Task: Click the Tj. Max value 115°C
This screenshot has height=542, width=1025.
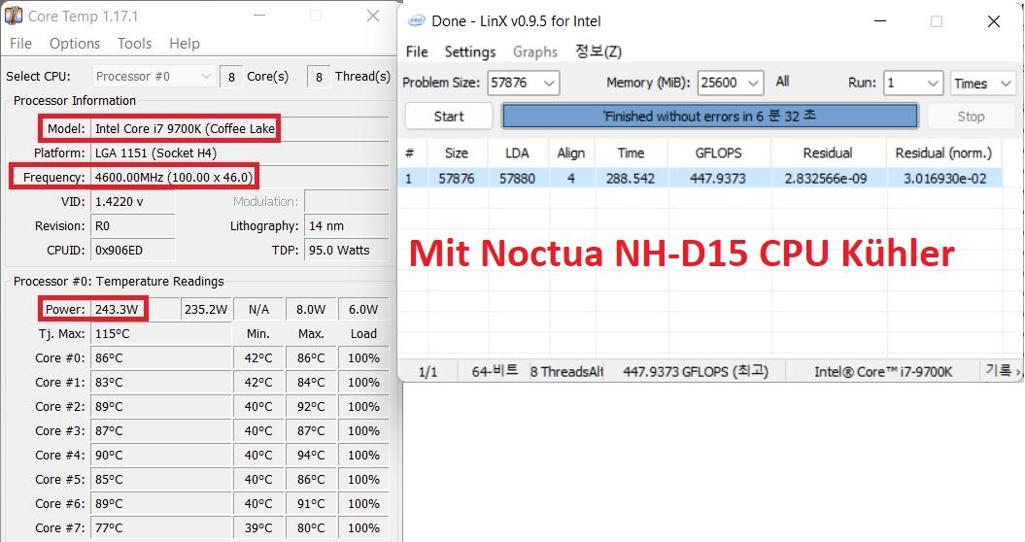Action: [x=161, y=333]
